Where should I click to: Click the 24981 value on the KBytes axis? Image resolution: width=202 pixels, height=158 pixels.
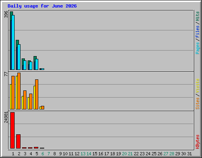click(6, 117)
